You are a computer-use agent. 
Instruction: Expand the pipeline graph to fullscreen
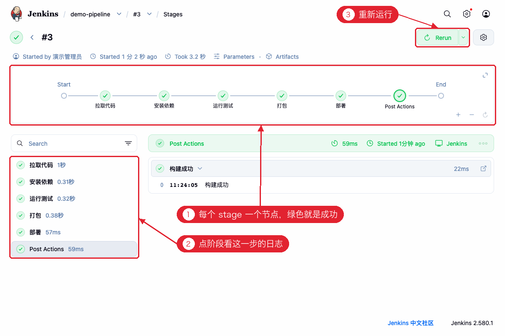(485, 75)
